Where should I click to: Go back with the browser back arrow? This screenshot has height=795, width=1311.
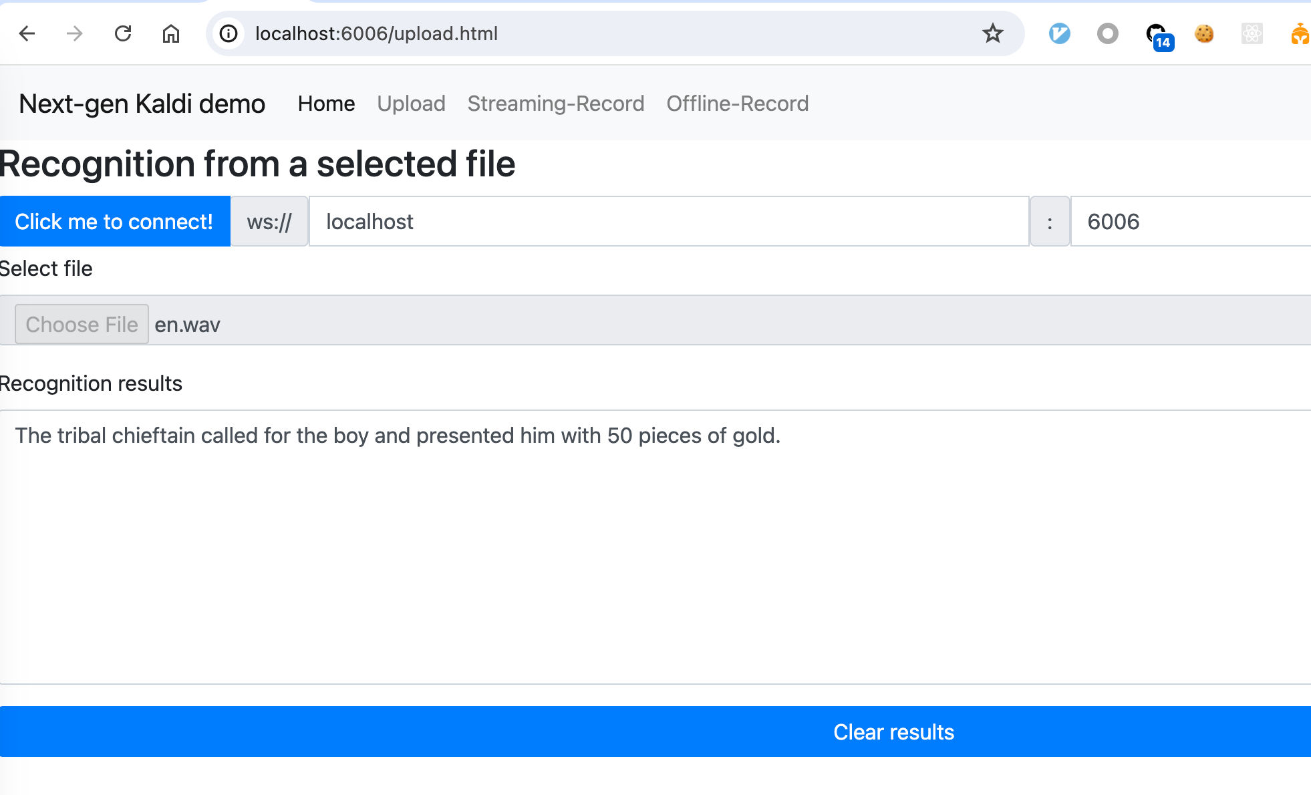click(27, 33)
